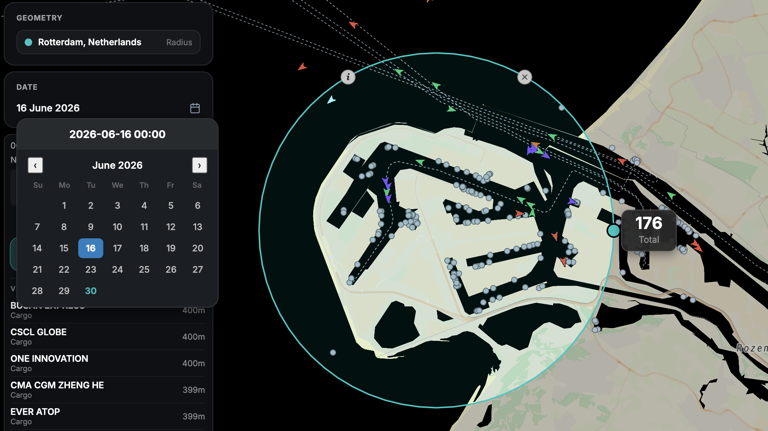This screenshot has height=431, width=768.
Task: Select June 7 in calendar
Action: [37, 227]
